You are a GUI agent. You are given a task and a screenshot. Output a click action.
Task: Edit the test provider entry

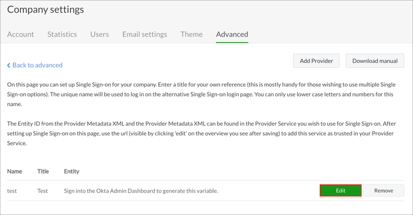[x=341, y=190]
